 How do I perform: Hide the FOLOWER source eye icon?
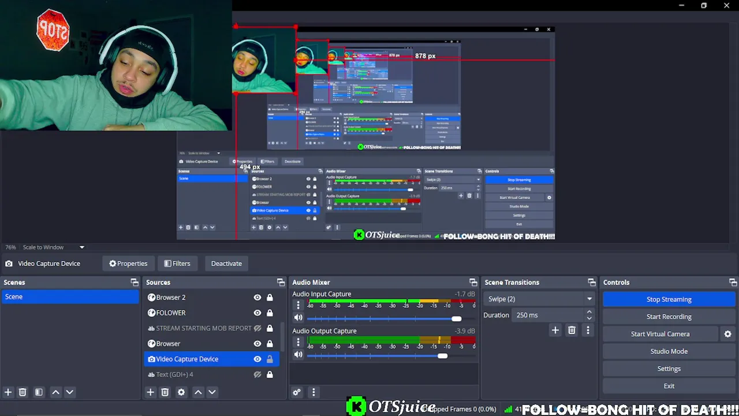coord(257,313)
